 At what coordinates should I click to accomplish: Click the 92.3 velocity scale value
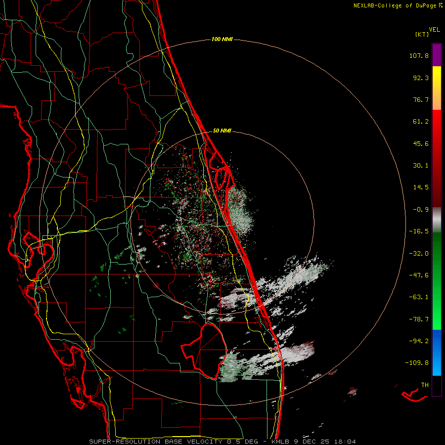pos(421,78)
